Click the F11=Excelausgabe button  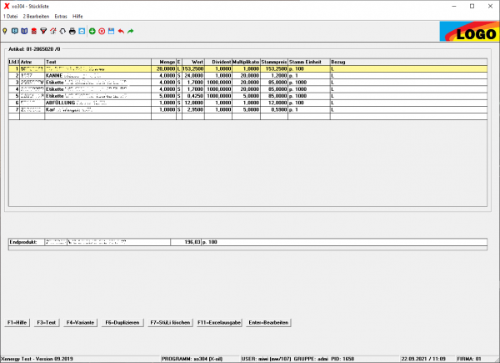219,322
